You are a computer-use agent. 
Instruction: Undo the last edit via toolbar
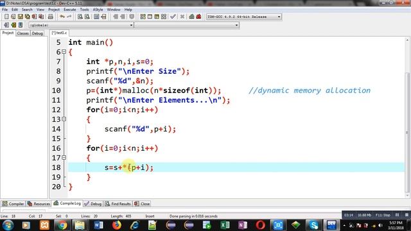(x=62, y=17)
